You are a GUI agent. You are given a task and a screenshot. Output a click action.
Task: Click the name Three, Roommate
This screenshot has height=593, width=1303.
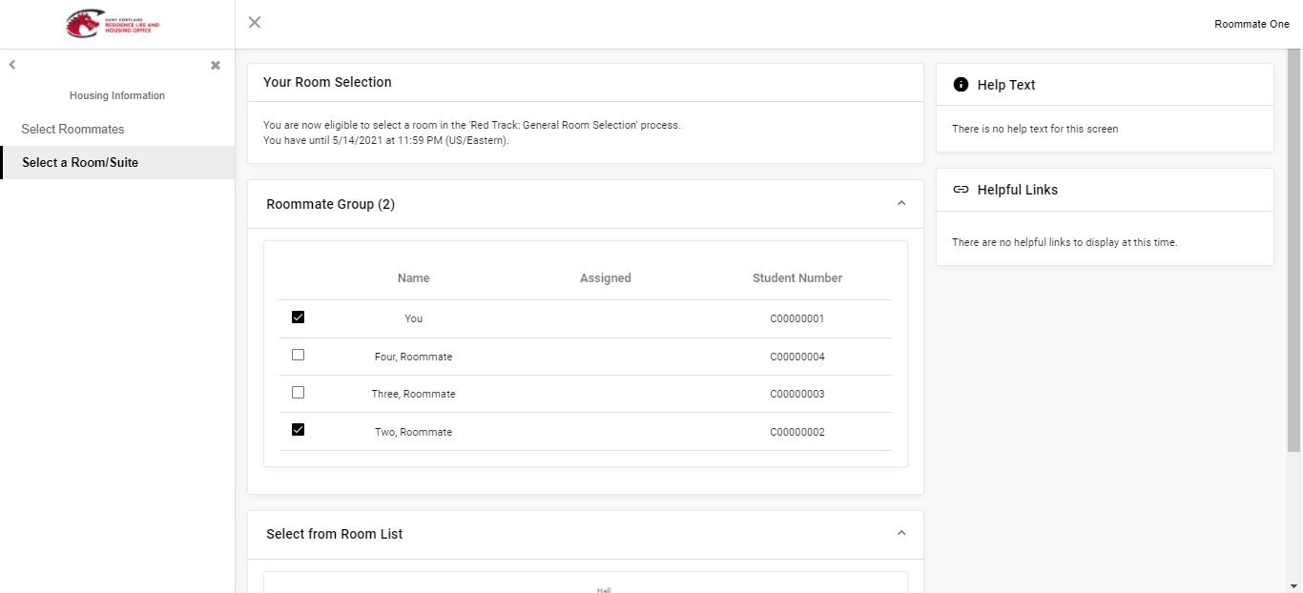point(413,394)
